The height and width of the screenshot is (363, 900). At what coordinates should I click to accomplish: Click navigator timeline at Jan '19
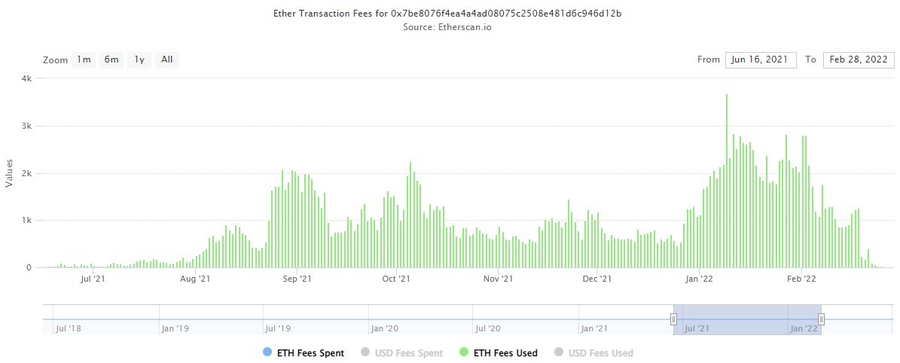click(x=175, y=328)
